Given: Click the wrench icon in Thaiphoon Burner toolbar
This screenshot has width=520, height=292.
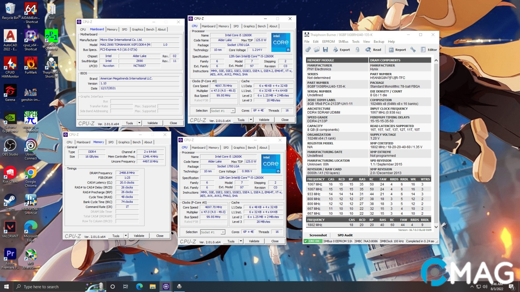Looking at the screenshot, I should [x=413, y=50].
